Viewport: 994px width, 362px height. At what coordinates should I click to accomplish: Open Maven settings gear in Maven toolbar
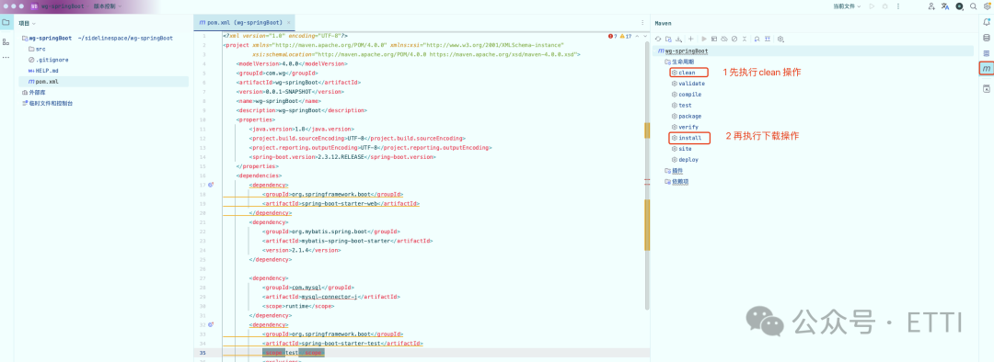pos(781,39)
